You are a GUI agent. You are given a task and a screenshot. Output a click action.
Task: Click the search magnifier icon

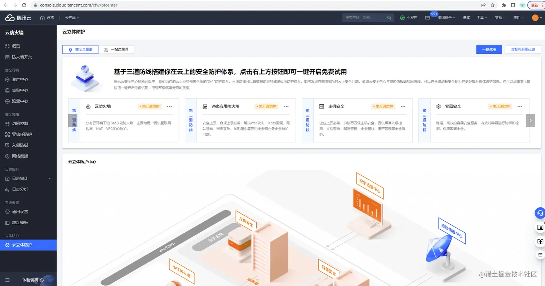tap(389, 18)
